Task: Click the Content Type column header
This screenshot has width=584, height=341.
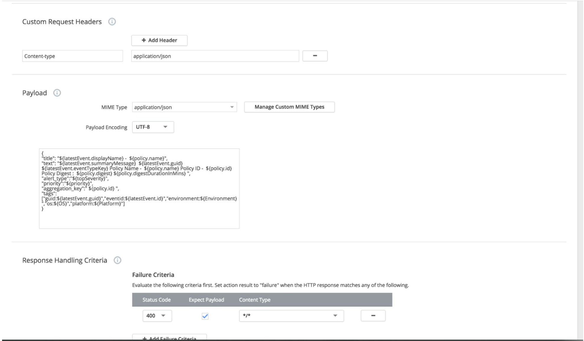Action: pyautogui.click(x=255, y=300)
